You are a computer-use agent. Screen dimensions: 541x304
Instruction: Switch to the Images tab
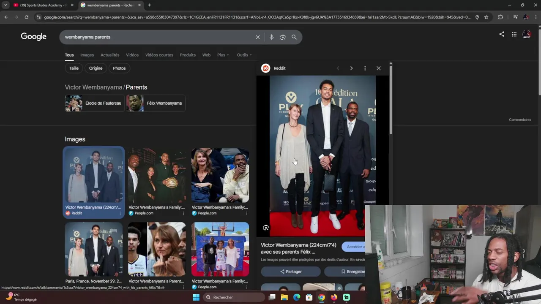pyautogui.click(x=87, y=55)
